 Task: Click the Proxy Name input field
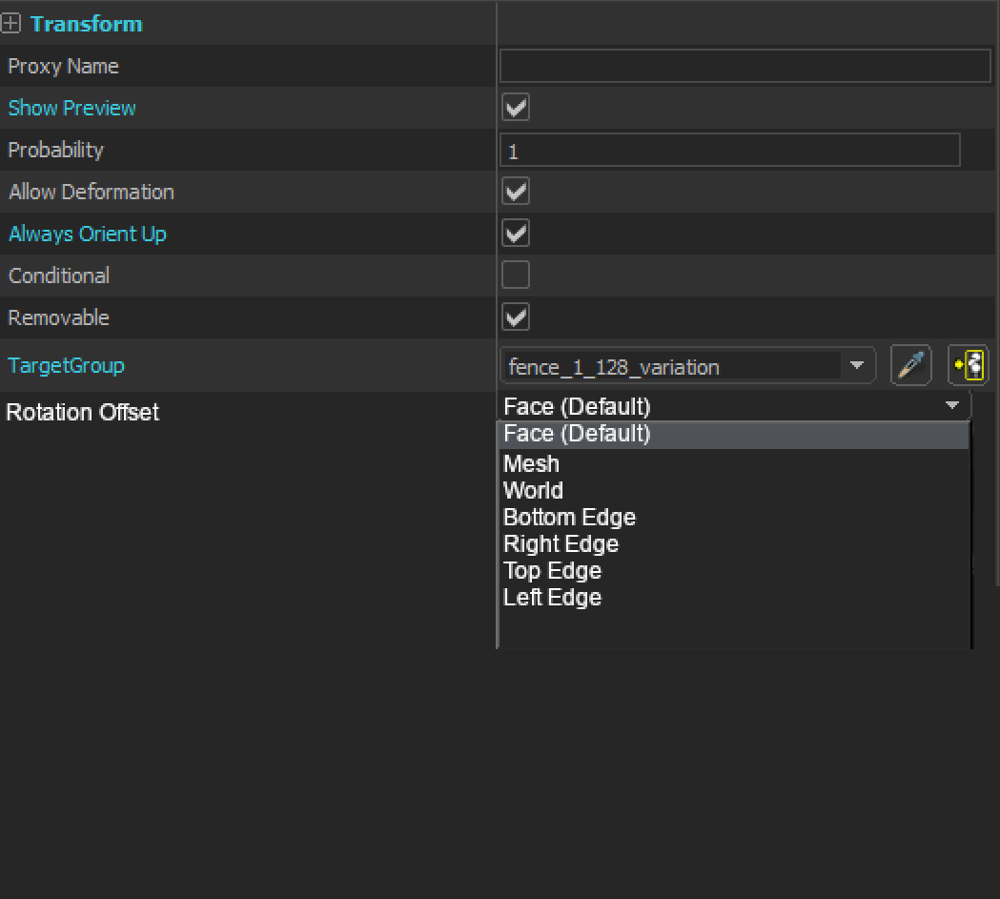click(744, 65)
